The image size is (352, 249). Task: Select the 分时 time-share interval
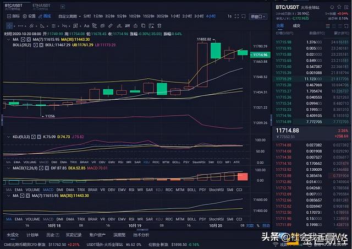click(x=87, y=16)
